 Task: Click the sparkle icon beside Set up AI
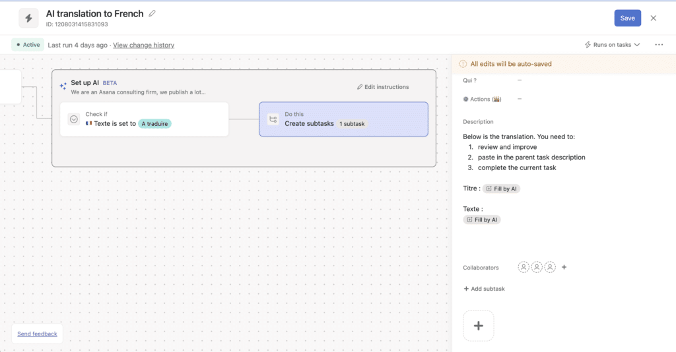(63, 86)
